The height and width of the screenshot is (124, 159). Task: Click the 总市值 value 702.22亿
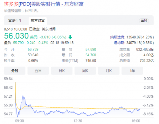pos(147,61)
